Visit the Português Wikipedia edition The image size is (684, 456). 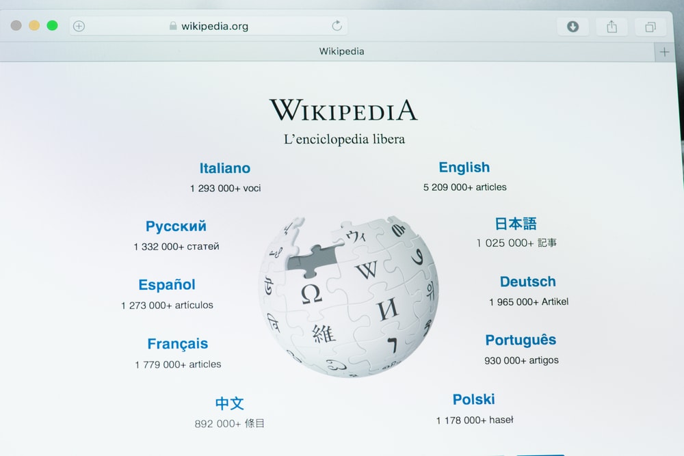(x=521, y=340)
